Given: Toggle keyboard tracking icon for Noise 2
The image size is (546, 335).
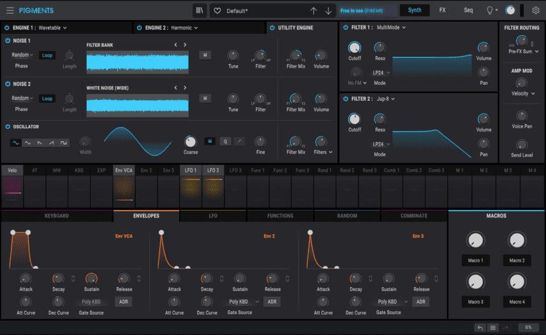Looking at the screenshot, I should tap(205, 98).
